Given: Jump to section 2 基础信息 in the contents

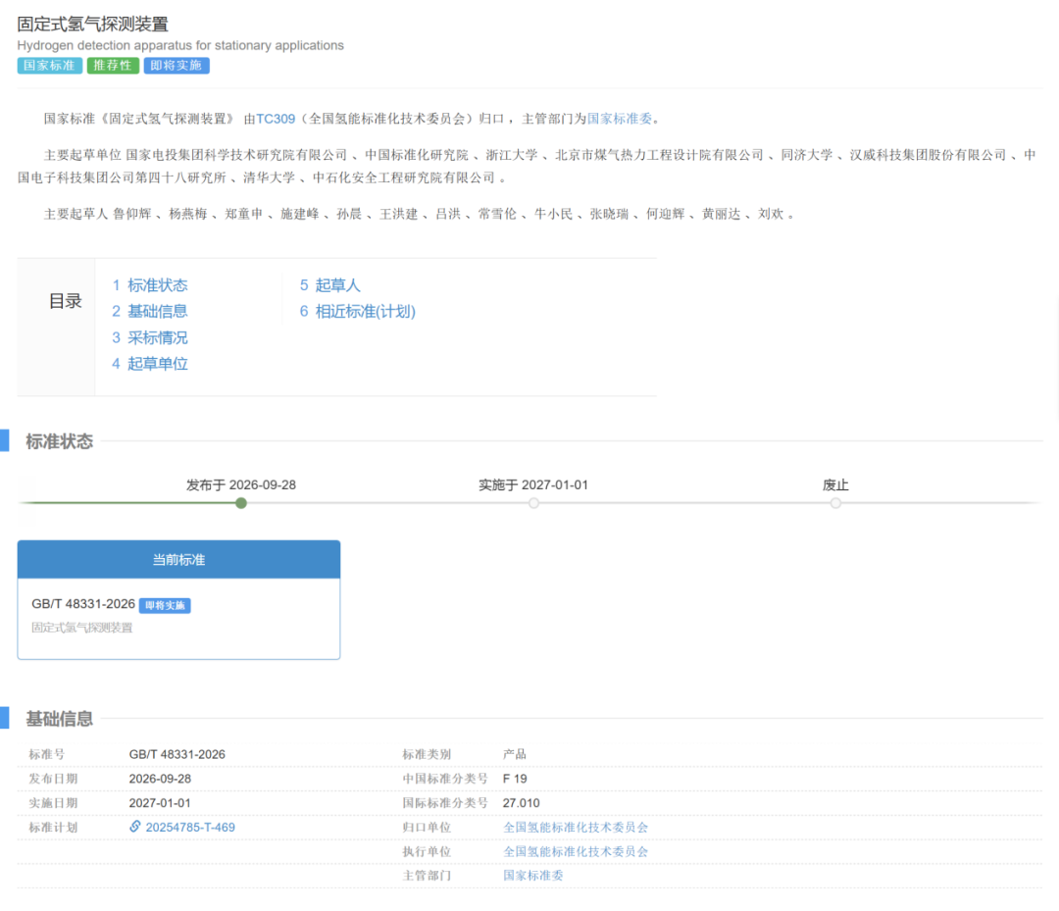Looking at the screenshot, I should [x=150, y=311].
